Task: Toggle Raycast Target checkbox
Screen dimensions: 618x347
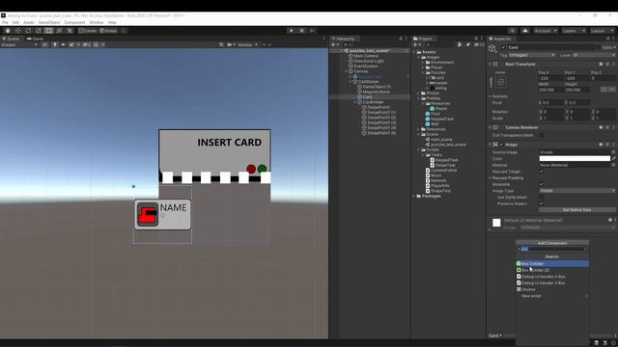Action: tap(542, 172)
